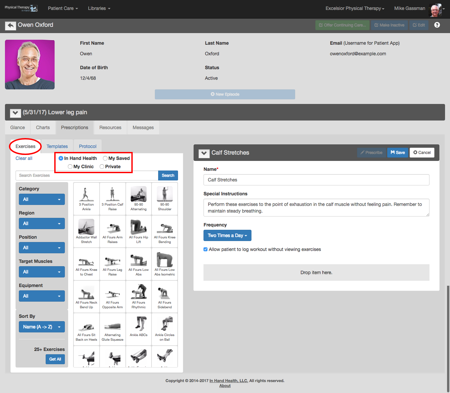
Task: Open the Equipment dropdown
Action: [x=42, y=296]
